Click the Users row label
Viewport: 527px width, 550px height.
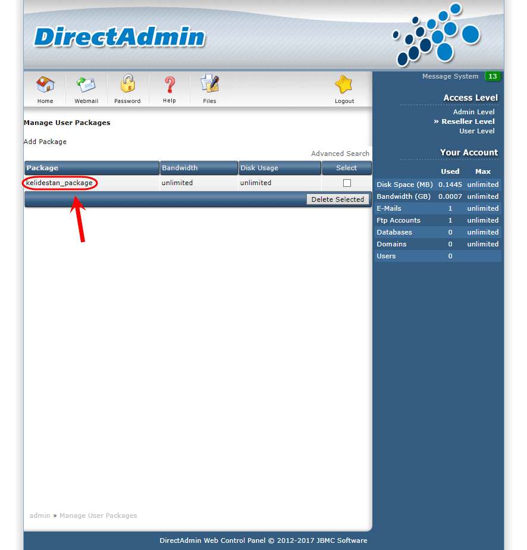[386, 256]
